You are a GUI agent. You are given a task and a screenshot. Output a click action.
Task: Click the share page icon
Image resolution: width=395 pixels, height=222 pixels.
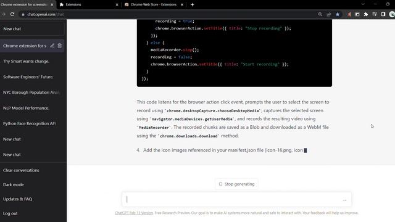pos(329,14)
